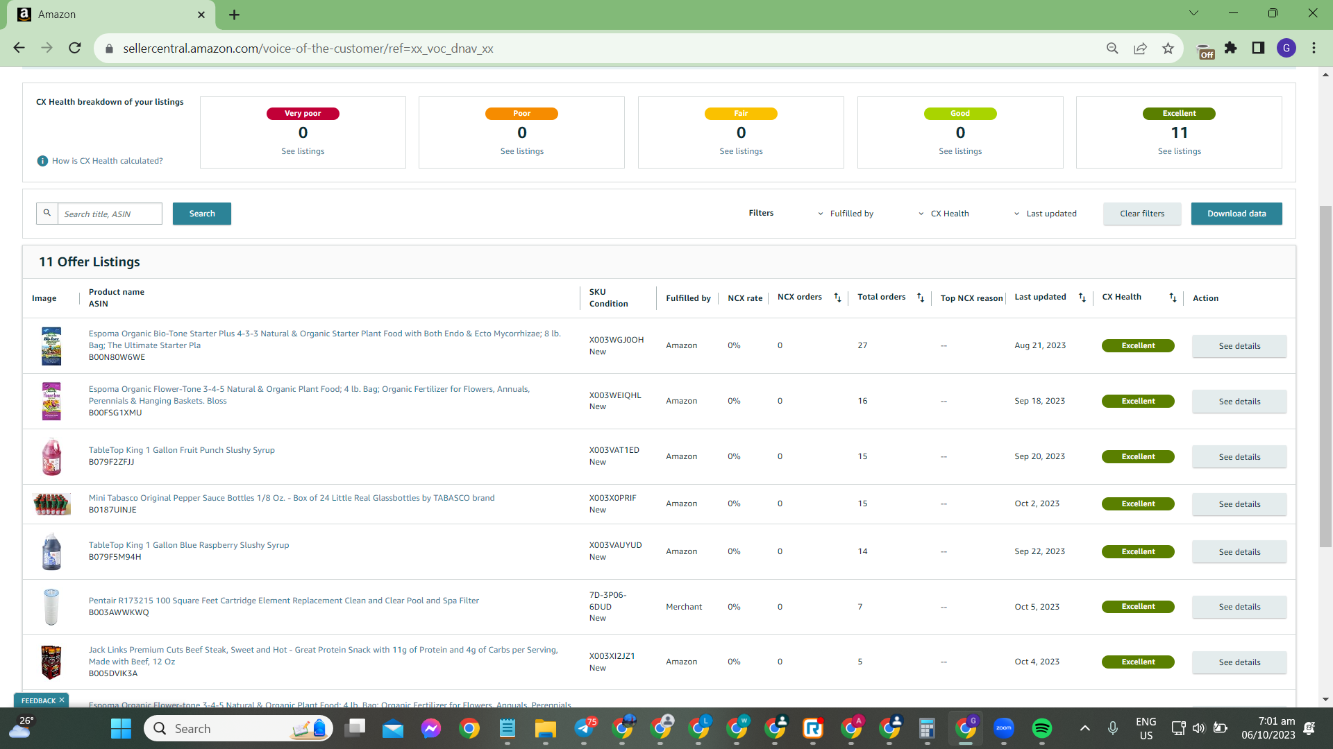Viewport: 1333px width, 749px height.
Task: Show hidden system tray icons
Action: 1084,728
